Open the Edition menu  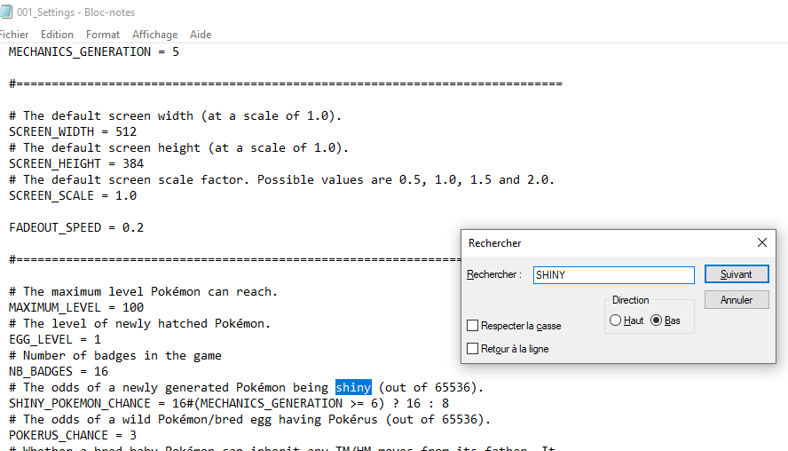[57, 35]
